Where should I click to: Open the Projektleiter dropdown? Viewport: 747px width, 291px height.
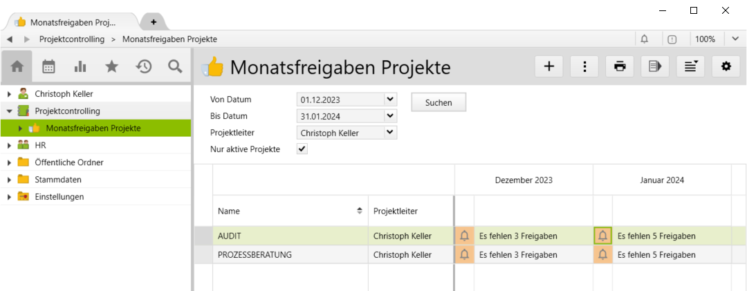tap(390, 133)
